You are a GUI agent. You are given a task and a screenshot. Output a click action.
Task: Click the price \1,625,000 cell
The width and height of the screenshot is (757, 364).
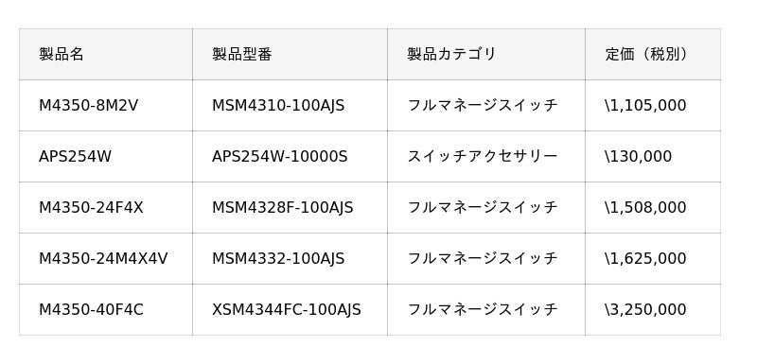pos(653,258)
